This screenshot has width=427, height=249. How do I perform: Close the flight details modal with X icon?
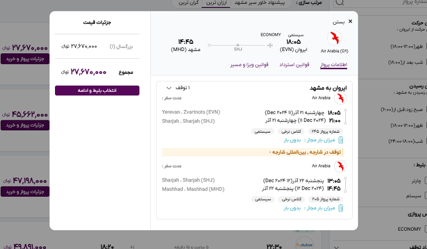pyautogui.click(x=350, y=21)
